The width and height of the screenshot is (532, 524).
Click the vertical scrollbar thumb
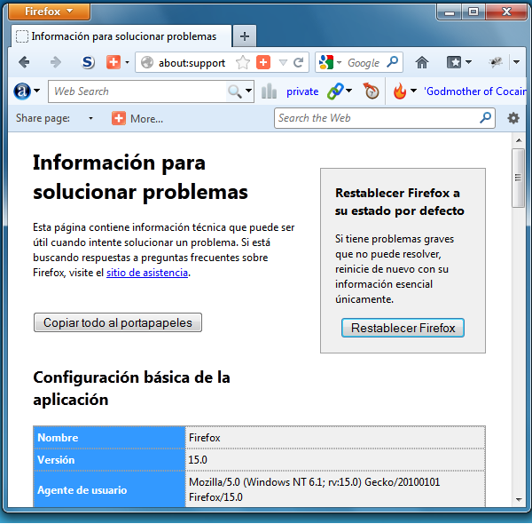coord(518,178)
